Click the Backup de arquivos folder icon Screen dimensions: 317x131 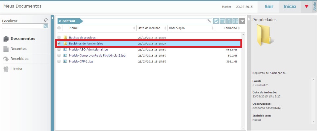coord(65,38)
